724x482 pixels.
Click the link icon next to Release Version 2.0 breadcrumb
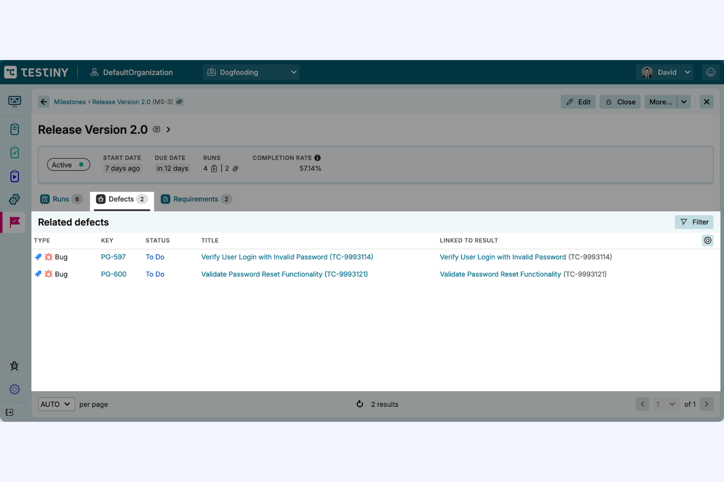click(179, 102)
